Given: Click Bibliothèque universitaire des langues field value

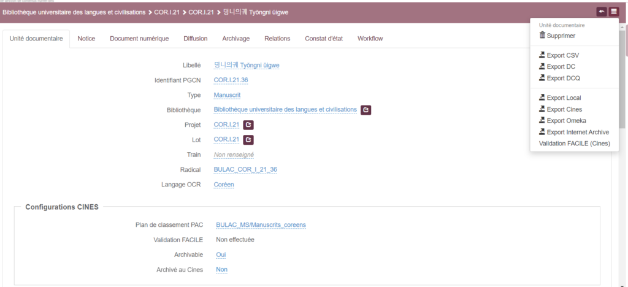Looking at the screenshot, I should pyautogui.click(x=285, y=110).
